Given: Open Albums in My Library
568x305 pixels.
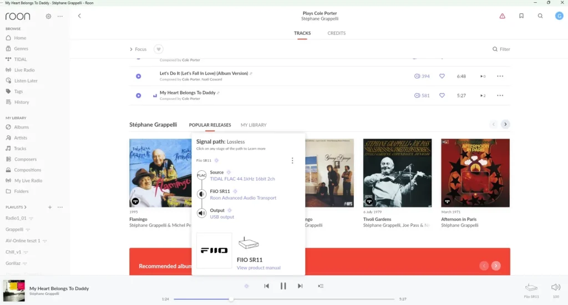Looking at the screenshot, I should click(17, 127).
